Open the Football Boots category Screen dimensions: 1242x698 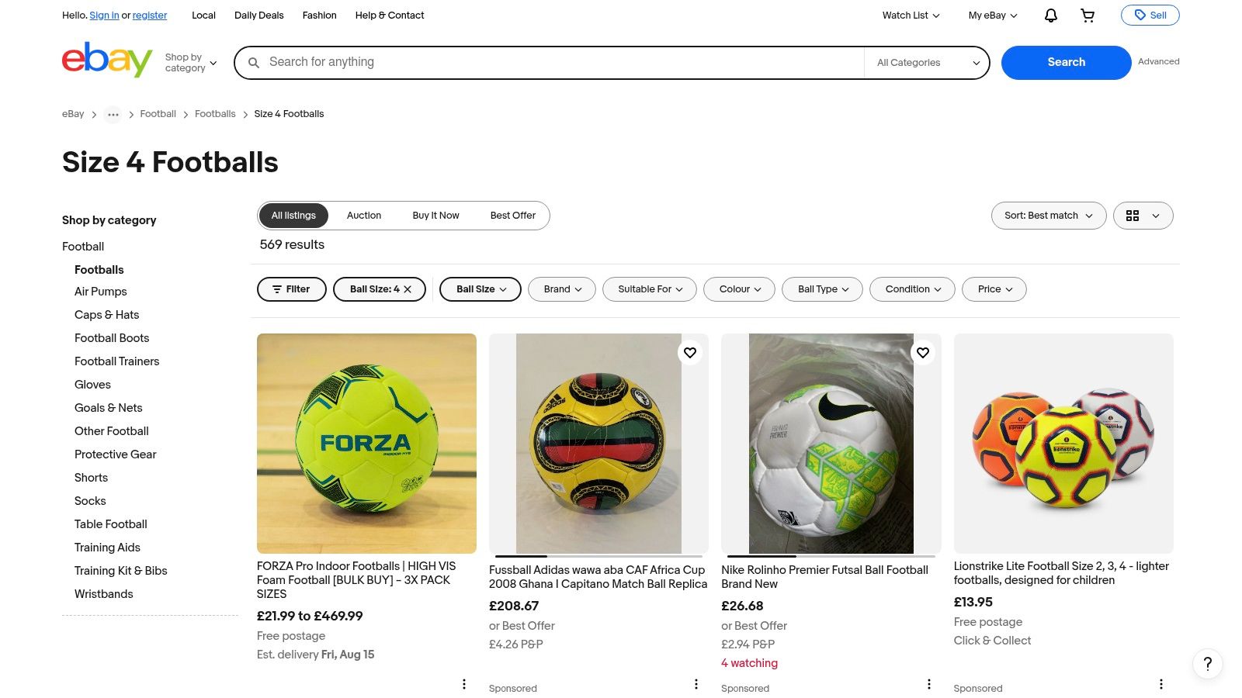111,338
